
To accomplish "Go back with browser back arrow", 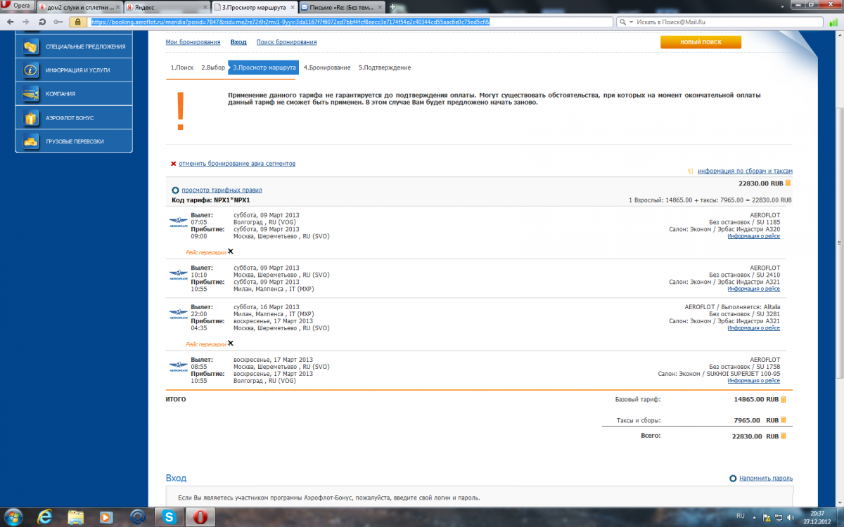I will click(11, 22).
